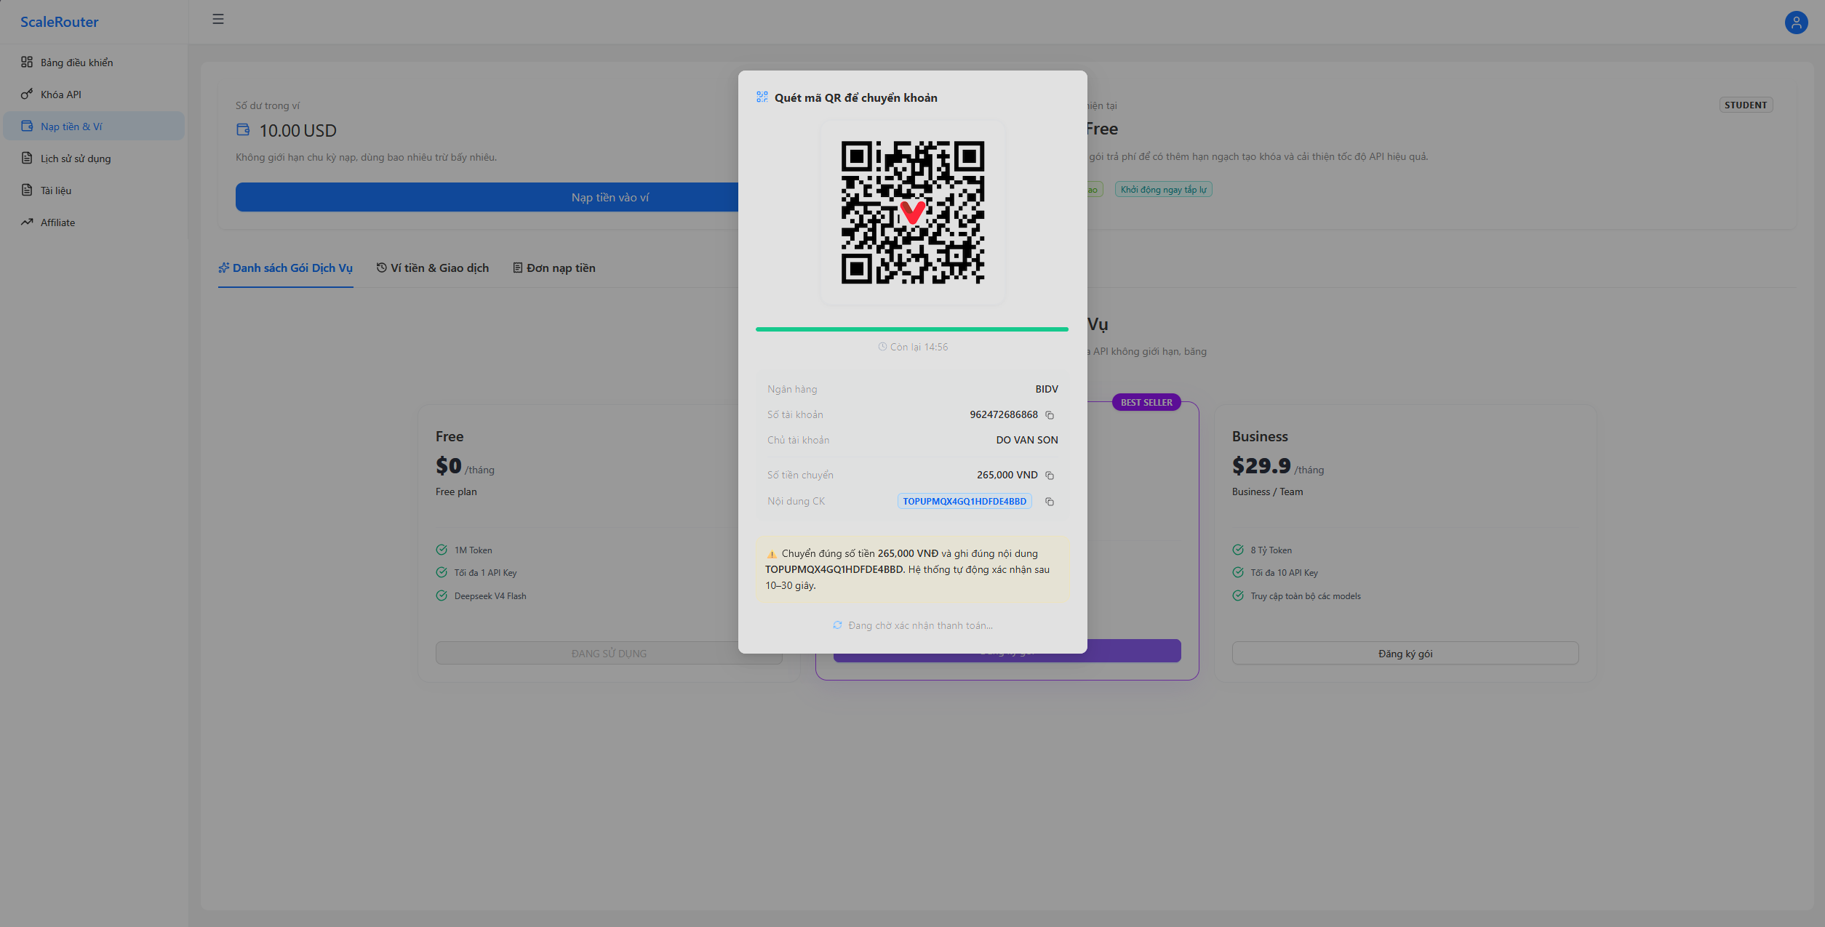
Task: Open Tài liệu documentation
Action: click(x=94, y=190)
